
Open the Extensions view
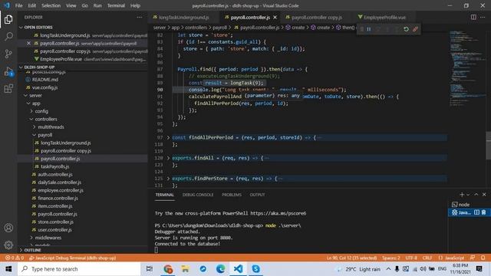click(8, 89)
